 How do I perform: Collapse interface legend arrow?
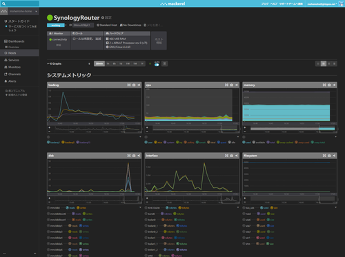[x=238, y=207]
